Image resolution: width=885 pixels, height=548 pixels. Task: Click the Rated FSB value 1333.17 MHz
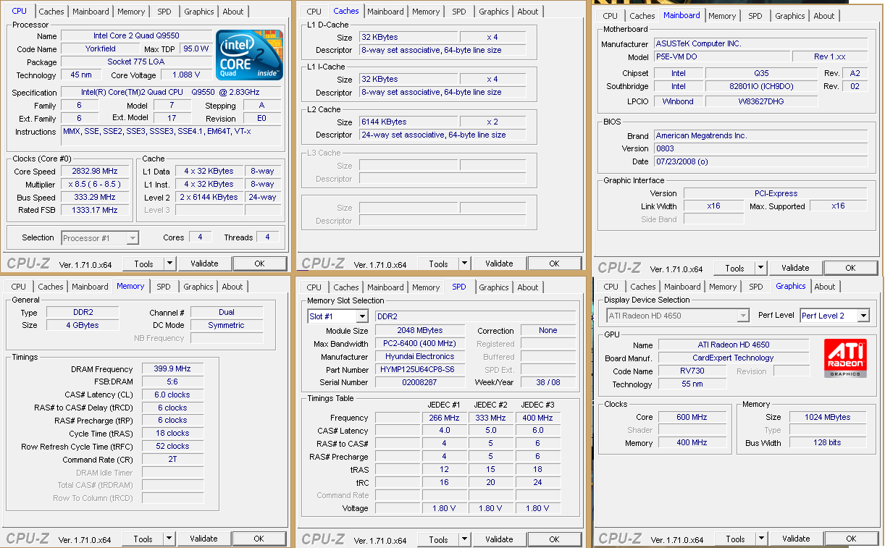tap(94, 210)
